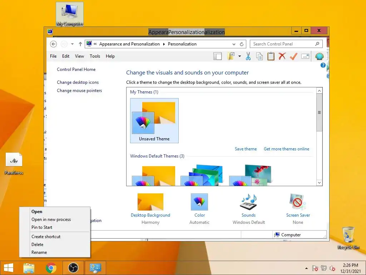Select the My Computer desktop icon
The height and width of the screenshot is (275, 366).
70,14
